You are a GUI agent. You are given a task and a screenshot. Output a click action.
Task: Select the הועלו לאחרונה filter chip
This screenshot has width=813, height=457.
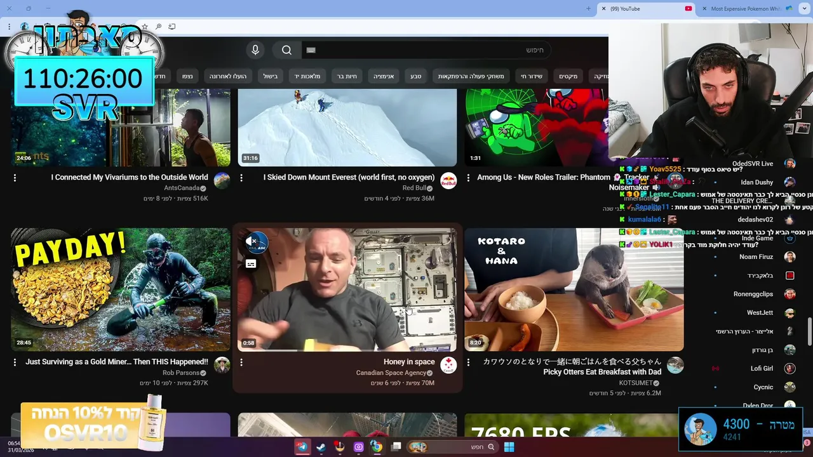click(229, 76)
